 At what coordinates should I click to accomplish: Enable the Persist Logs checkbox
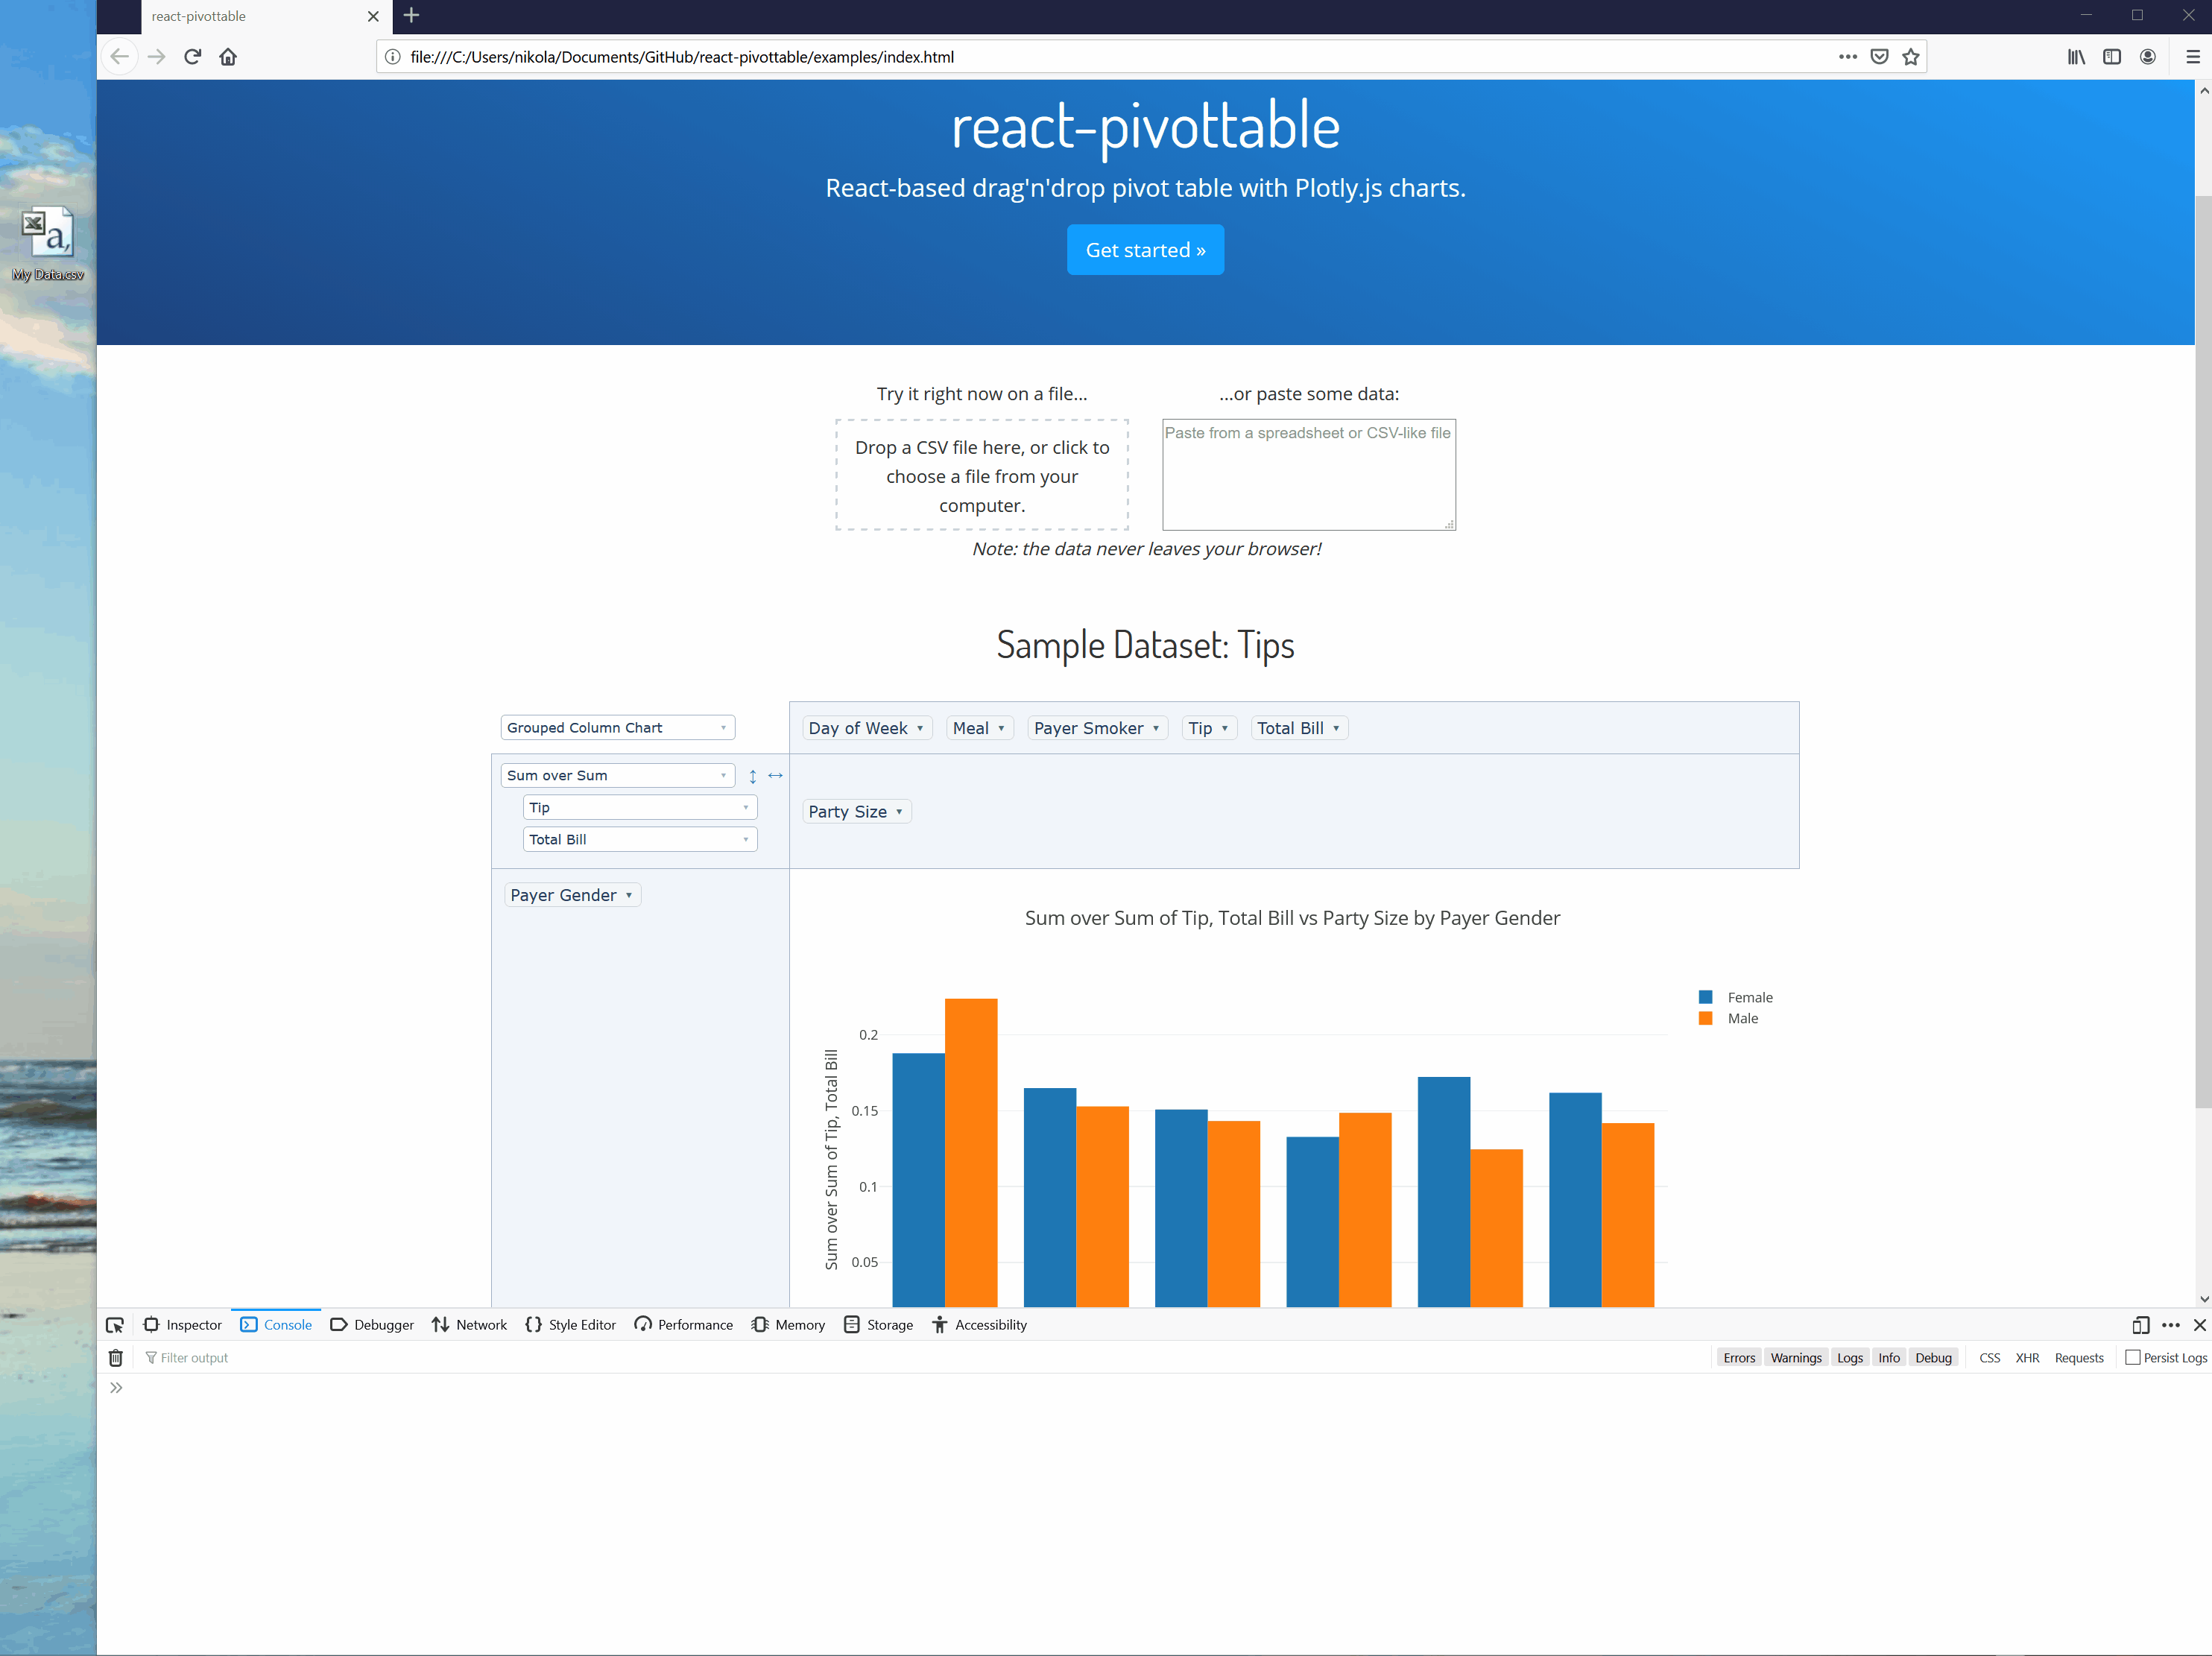2132,1358
